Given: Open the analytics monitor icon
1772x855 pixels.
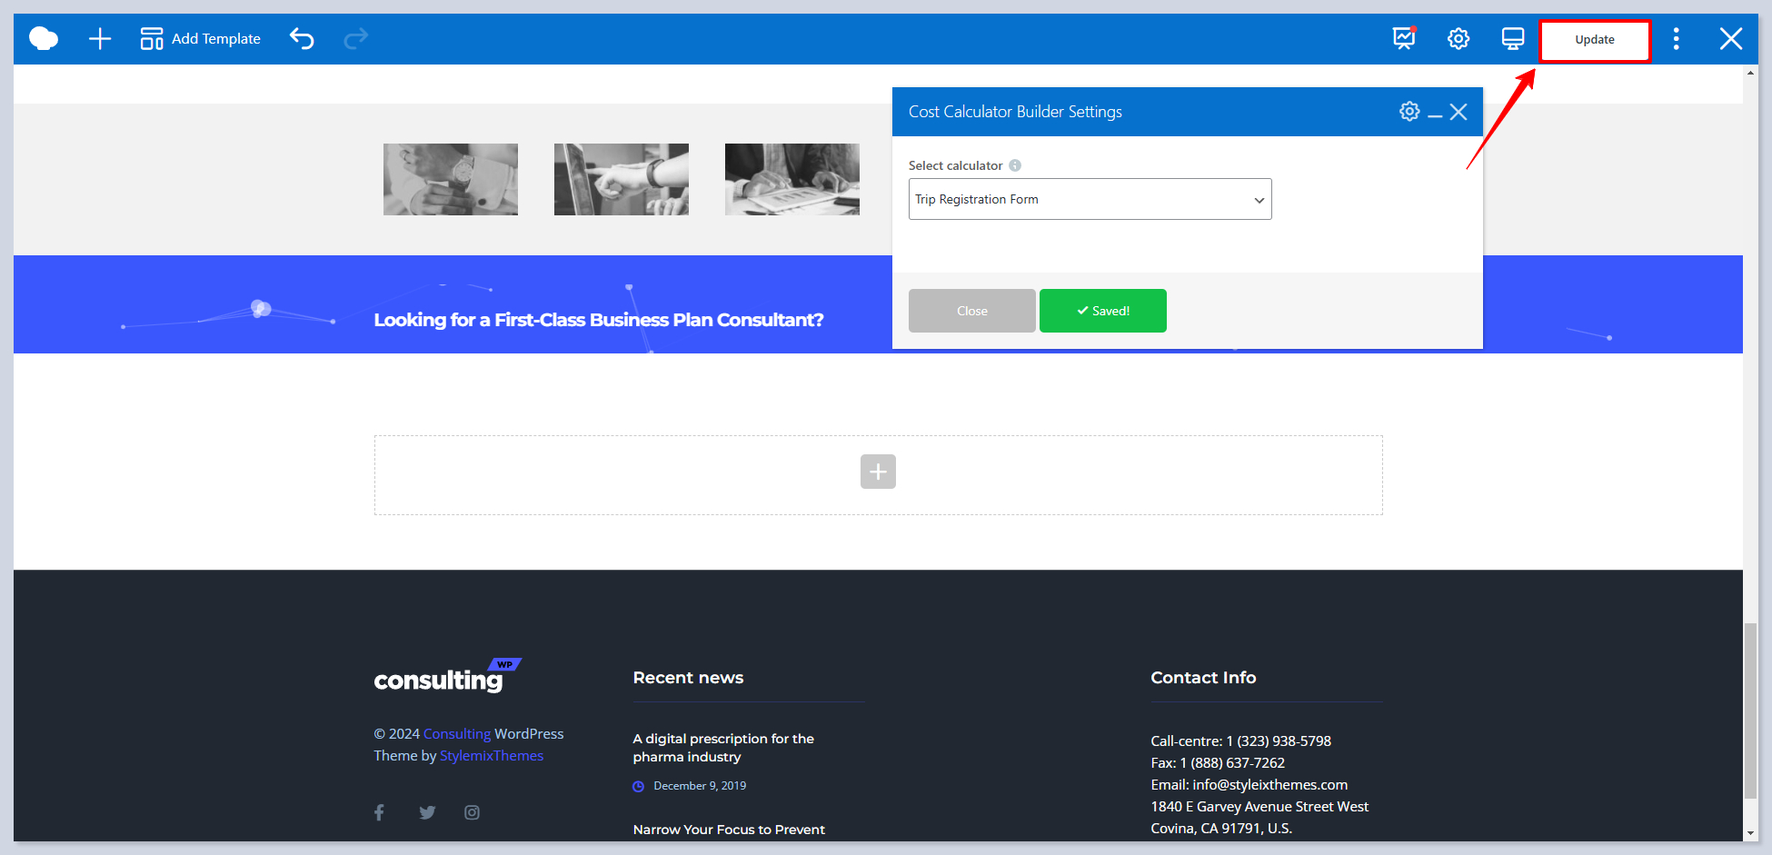Looking at the screenshot, I should tap(1404, 38).
